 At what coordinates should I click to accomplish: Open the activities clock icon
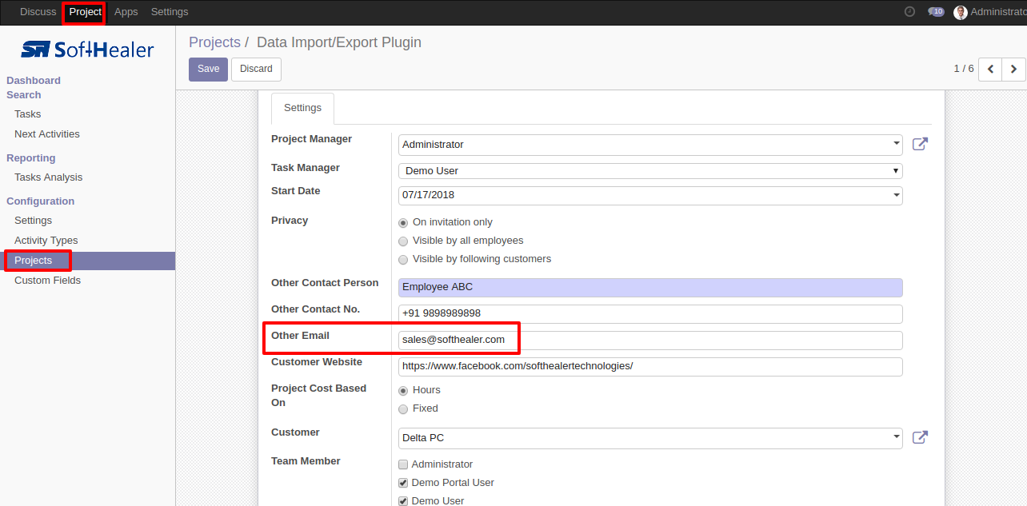909,12
